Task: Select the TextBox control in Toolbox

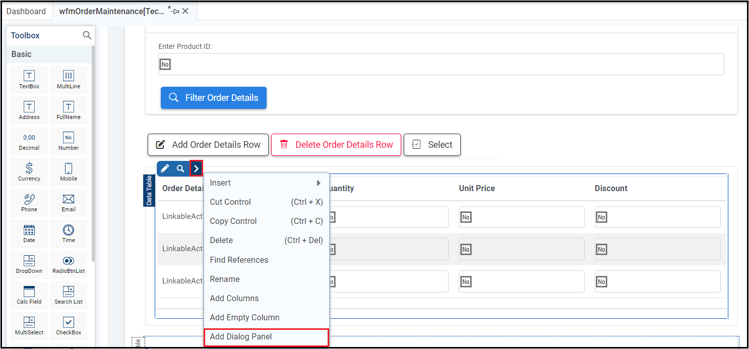Action: 29,80
